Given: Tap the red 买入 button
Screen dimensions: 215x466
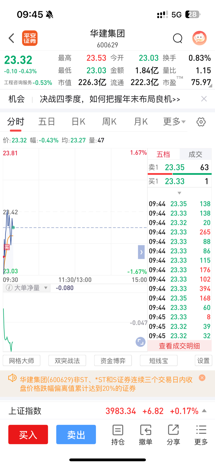Looking at the screenshot, I should click(28, 434).
